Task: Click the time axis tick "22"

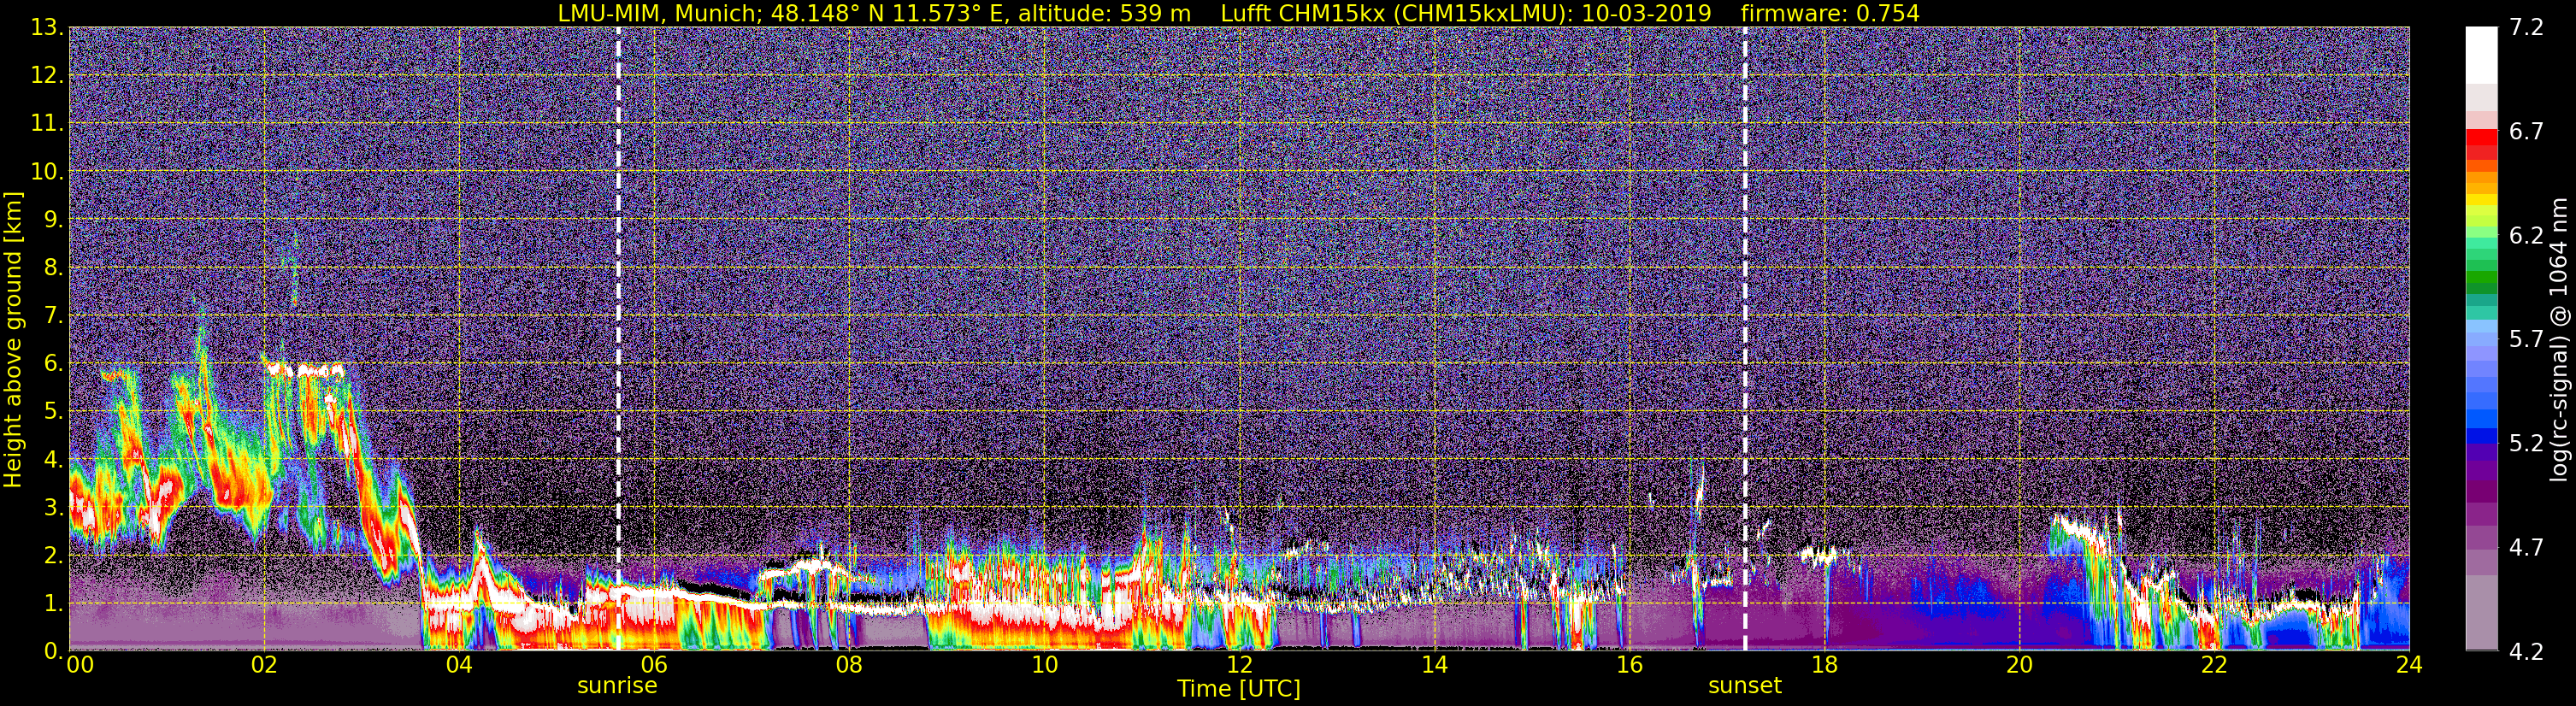Action: 2214,665
